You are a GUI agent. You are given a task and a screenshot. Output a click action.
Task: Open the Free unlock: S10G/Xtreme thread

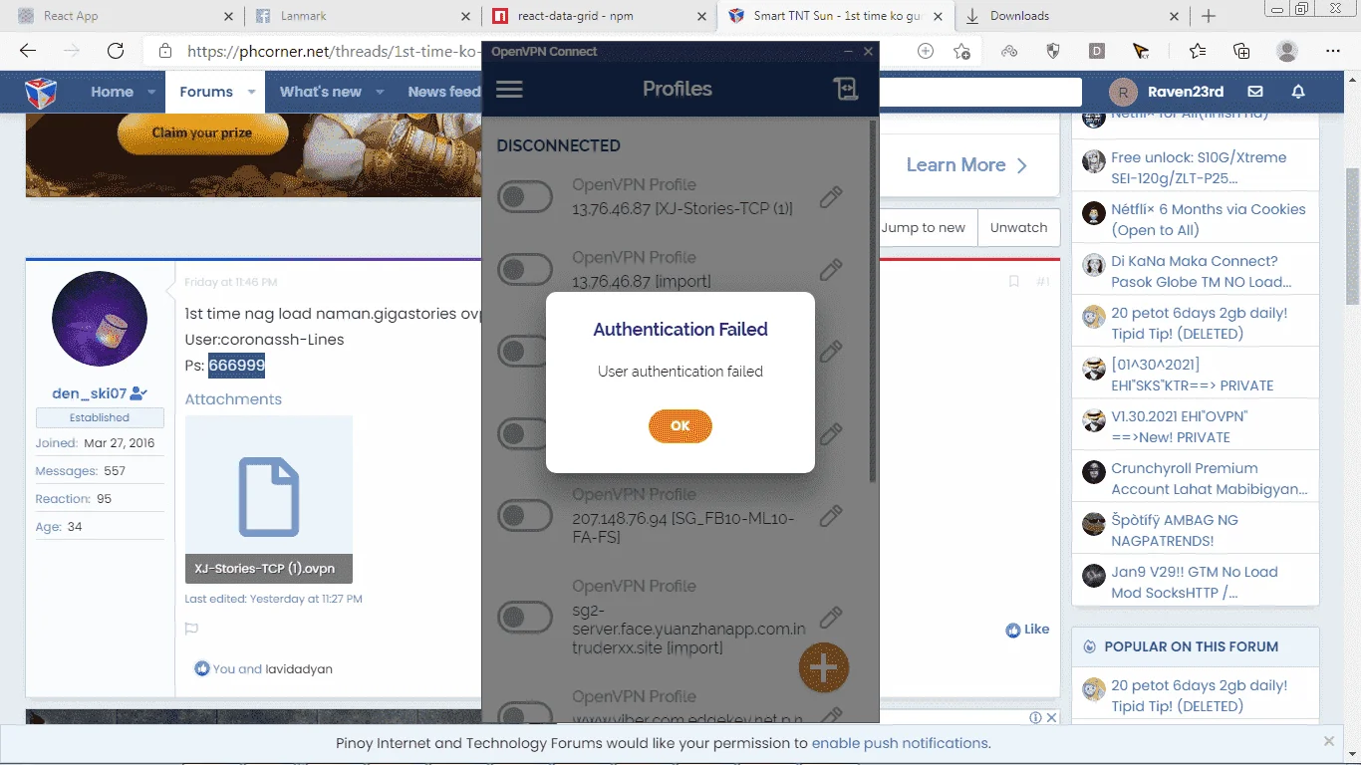coord(1199,167)
